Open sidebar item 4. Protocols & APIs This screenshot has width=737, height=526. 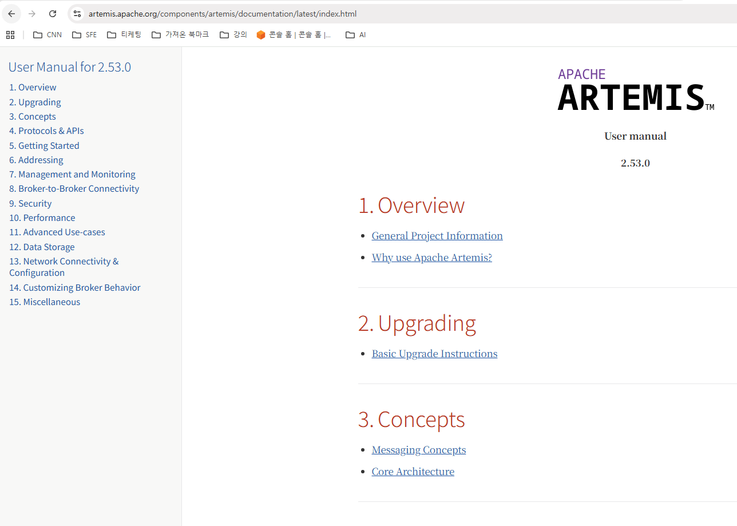pos(46,130)
